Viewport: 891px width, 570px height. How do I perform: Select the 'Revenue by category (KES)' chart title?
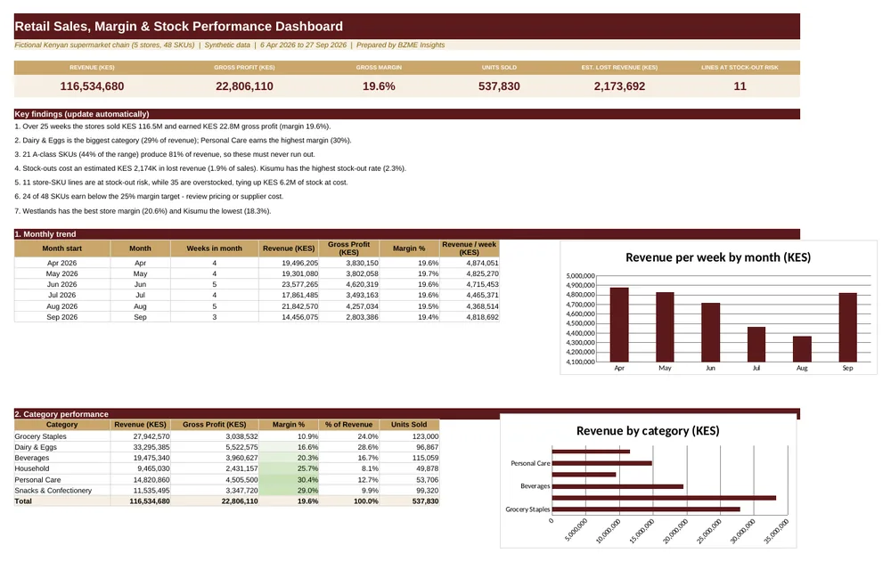[648, 431]
